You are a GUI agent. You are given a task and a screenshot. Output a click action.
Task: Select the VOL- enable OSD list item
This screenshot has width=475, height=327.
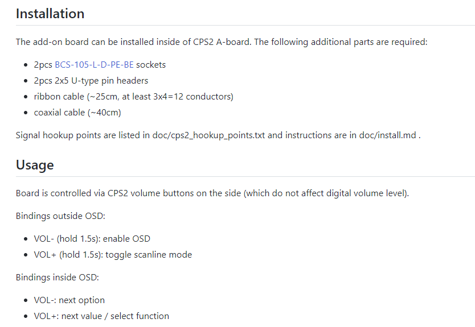[x=92, y=239]
